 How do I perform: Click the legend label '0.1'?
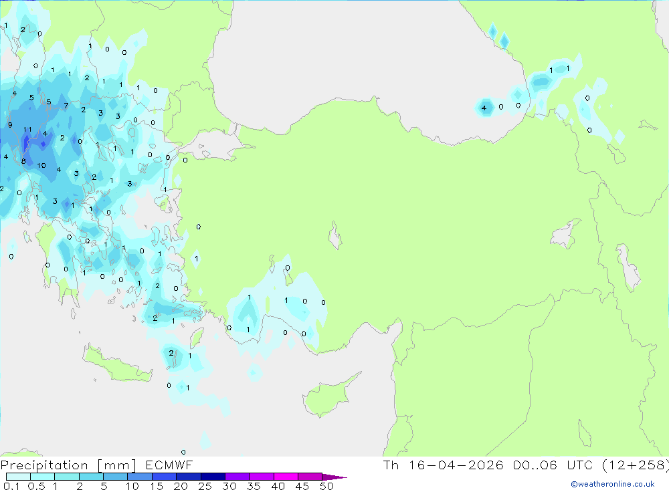coord(11,486)
